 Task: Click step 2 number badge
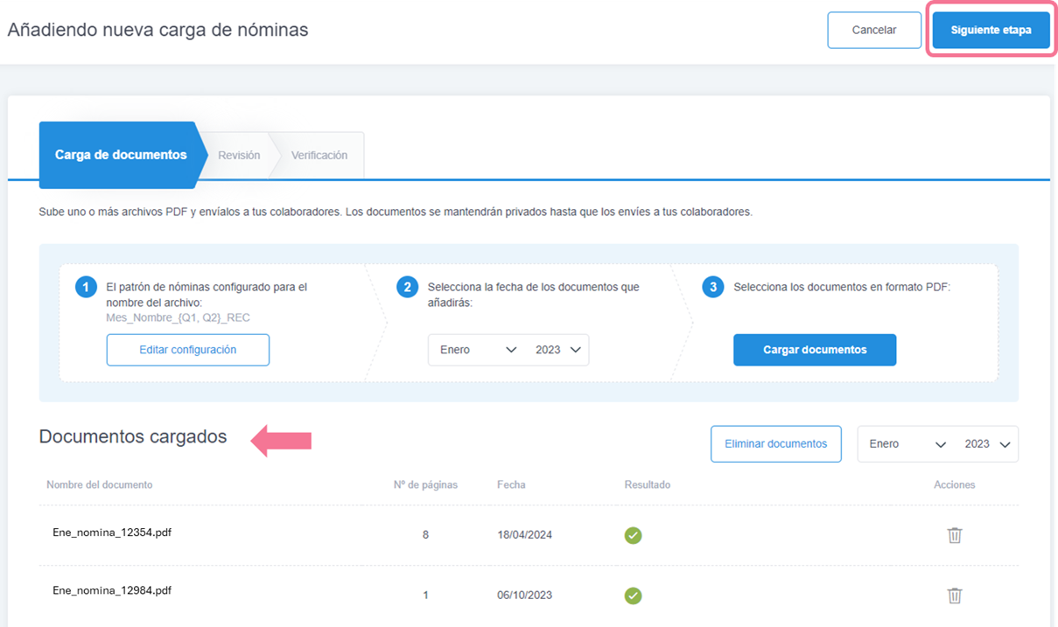[x=406, y=288]
